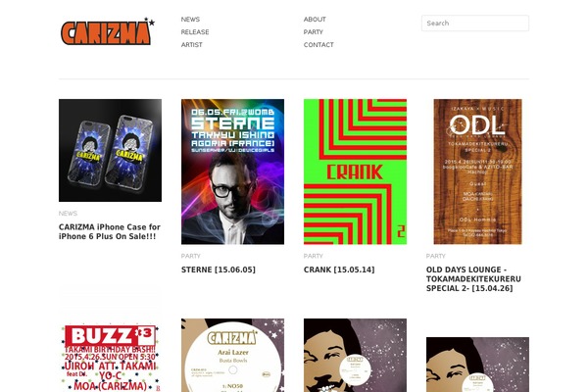Go to the RELEASE page

(195, 32)
